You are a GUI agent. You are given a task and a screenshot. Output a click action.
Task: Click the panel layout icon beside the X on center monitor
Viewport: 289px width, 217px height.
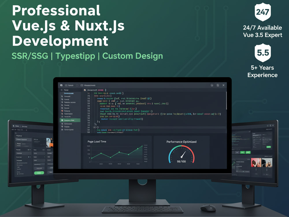pos(218,85)
